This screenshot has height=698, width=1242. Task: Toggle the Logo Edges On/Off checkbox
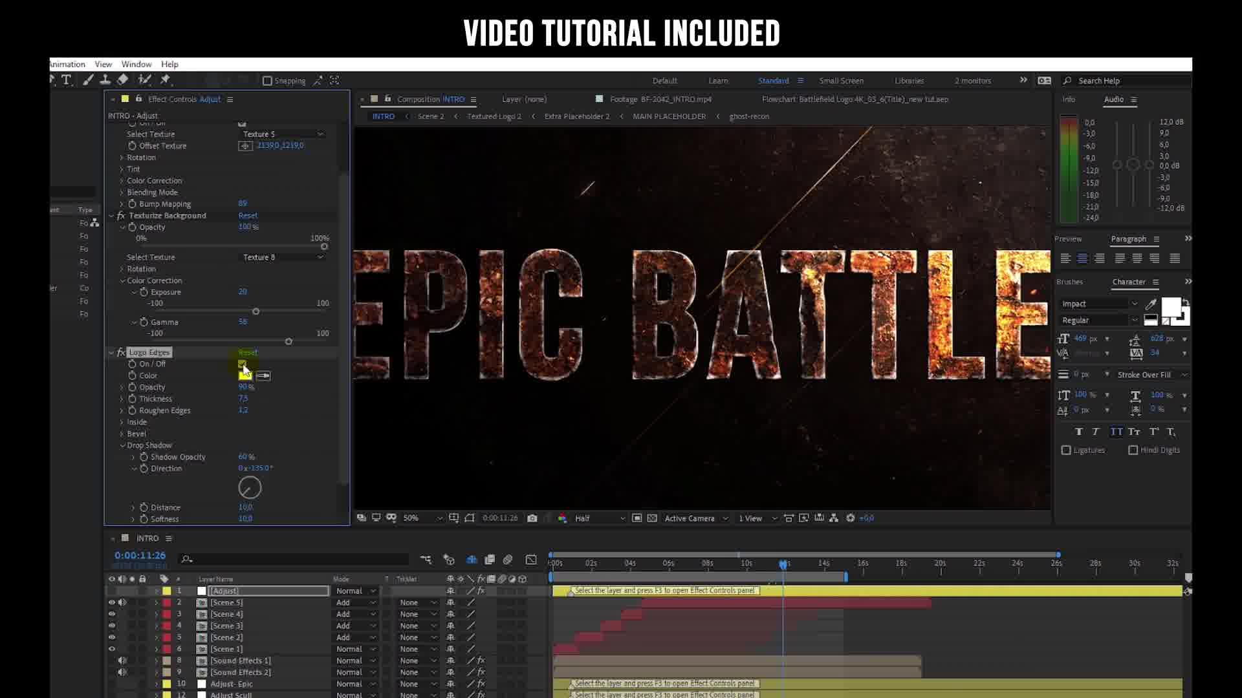click(242, 364)
